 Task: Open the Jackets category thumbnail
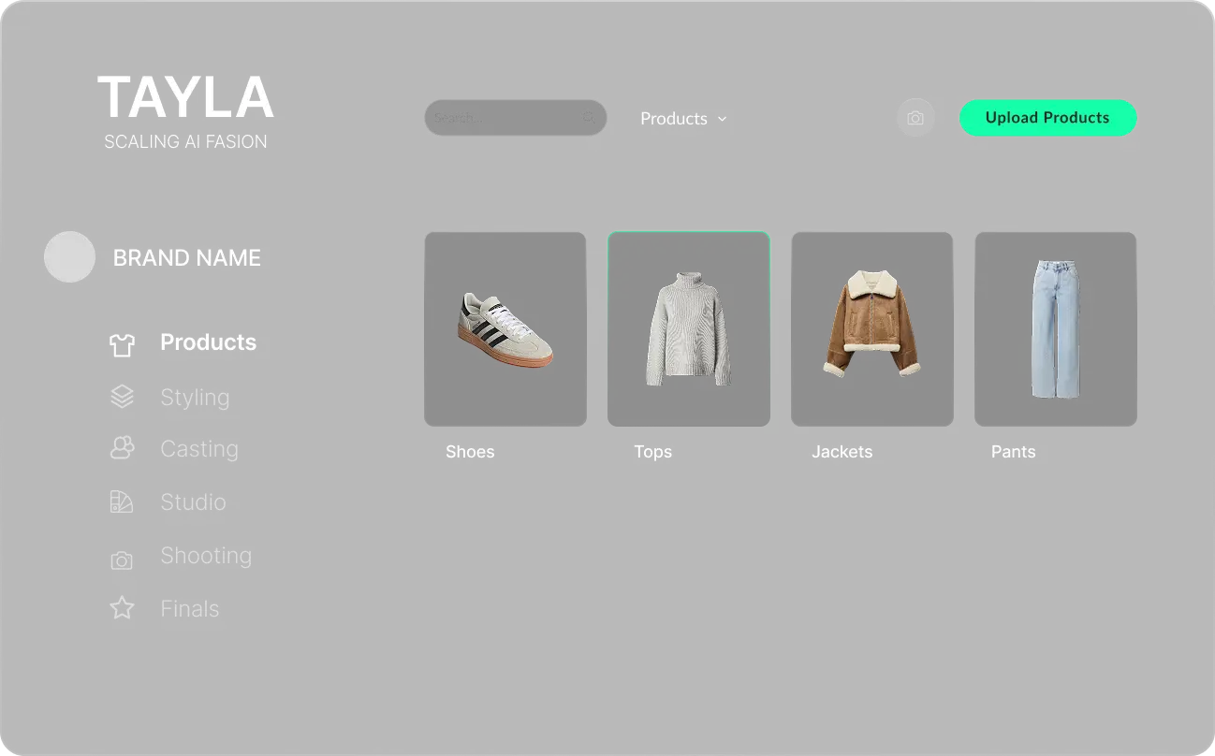coord(872,329)
